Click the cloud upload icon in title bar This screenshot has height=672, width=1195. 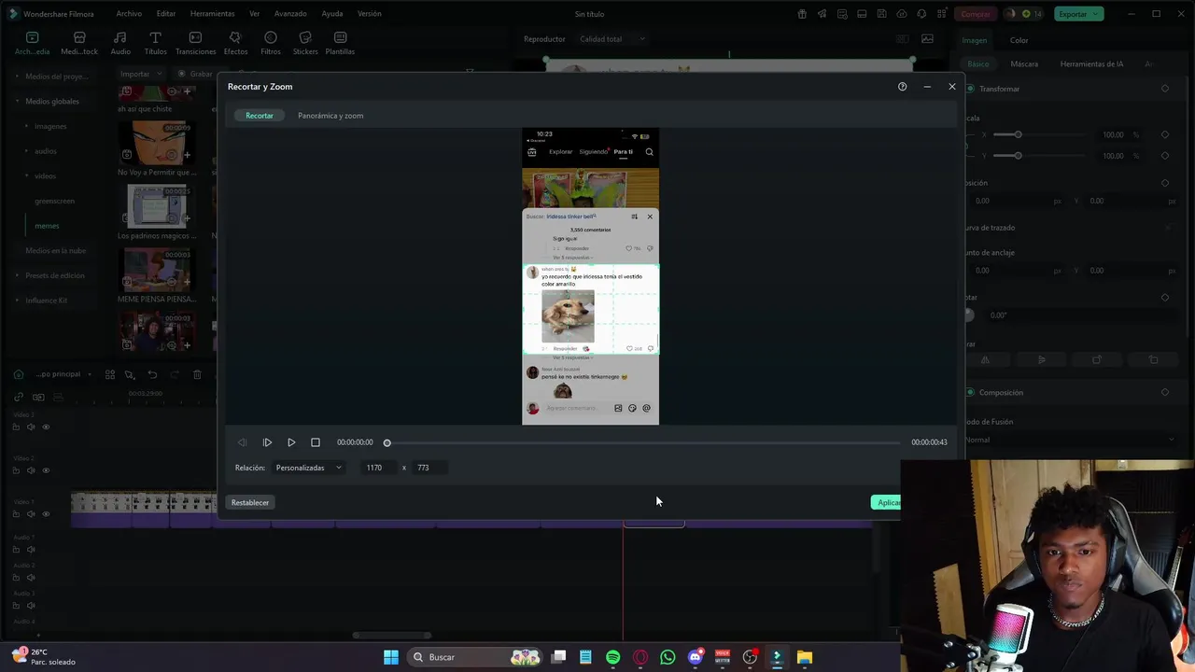[902, 14]
